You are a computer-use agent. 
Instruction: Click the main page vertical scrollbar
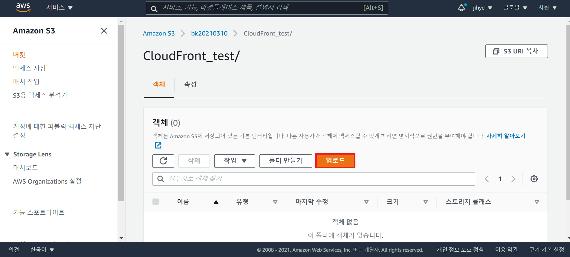click(568, 113)
